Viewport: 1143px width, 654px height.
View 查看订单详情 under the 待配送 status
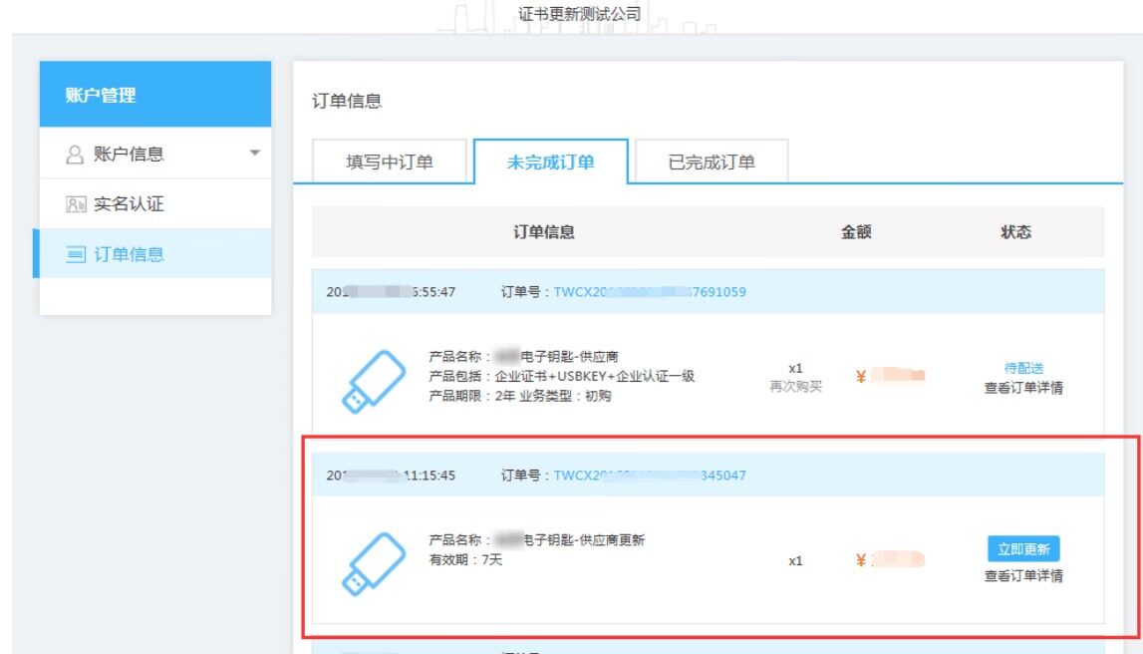pyautogui.click(x=1023, y=388)
